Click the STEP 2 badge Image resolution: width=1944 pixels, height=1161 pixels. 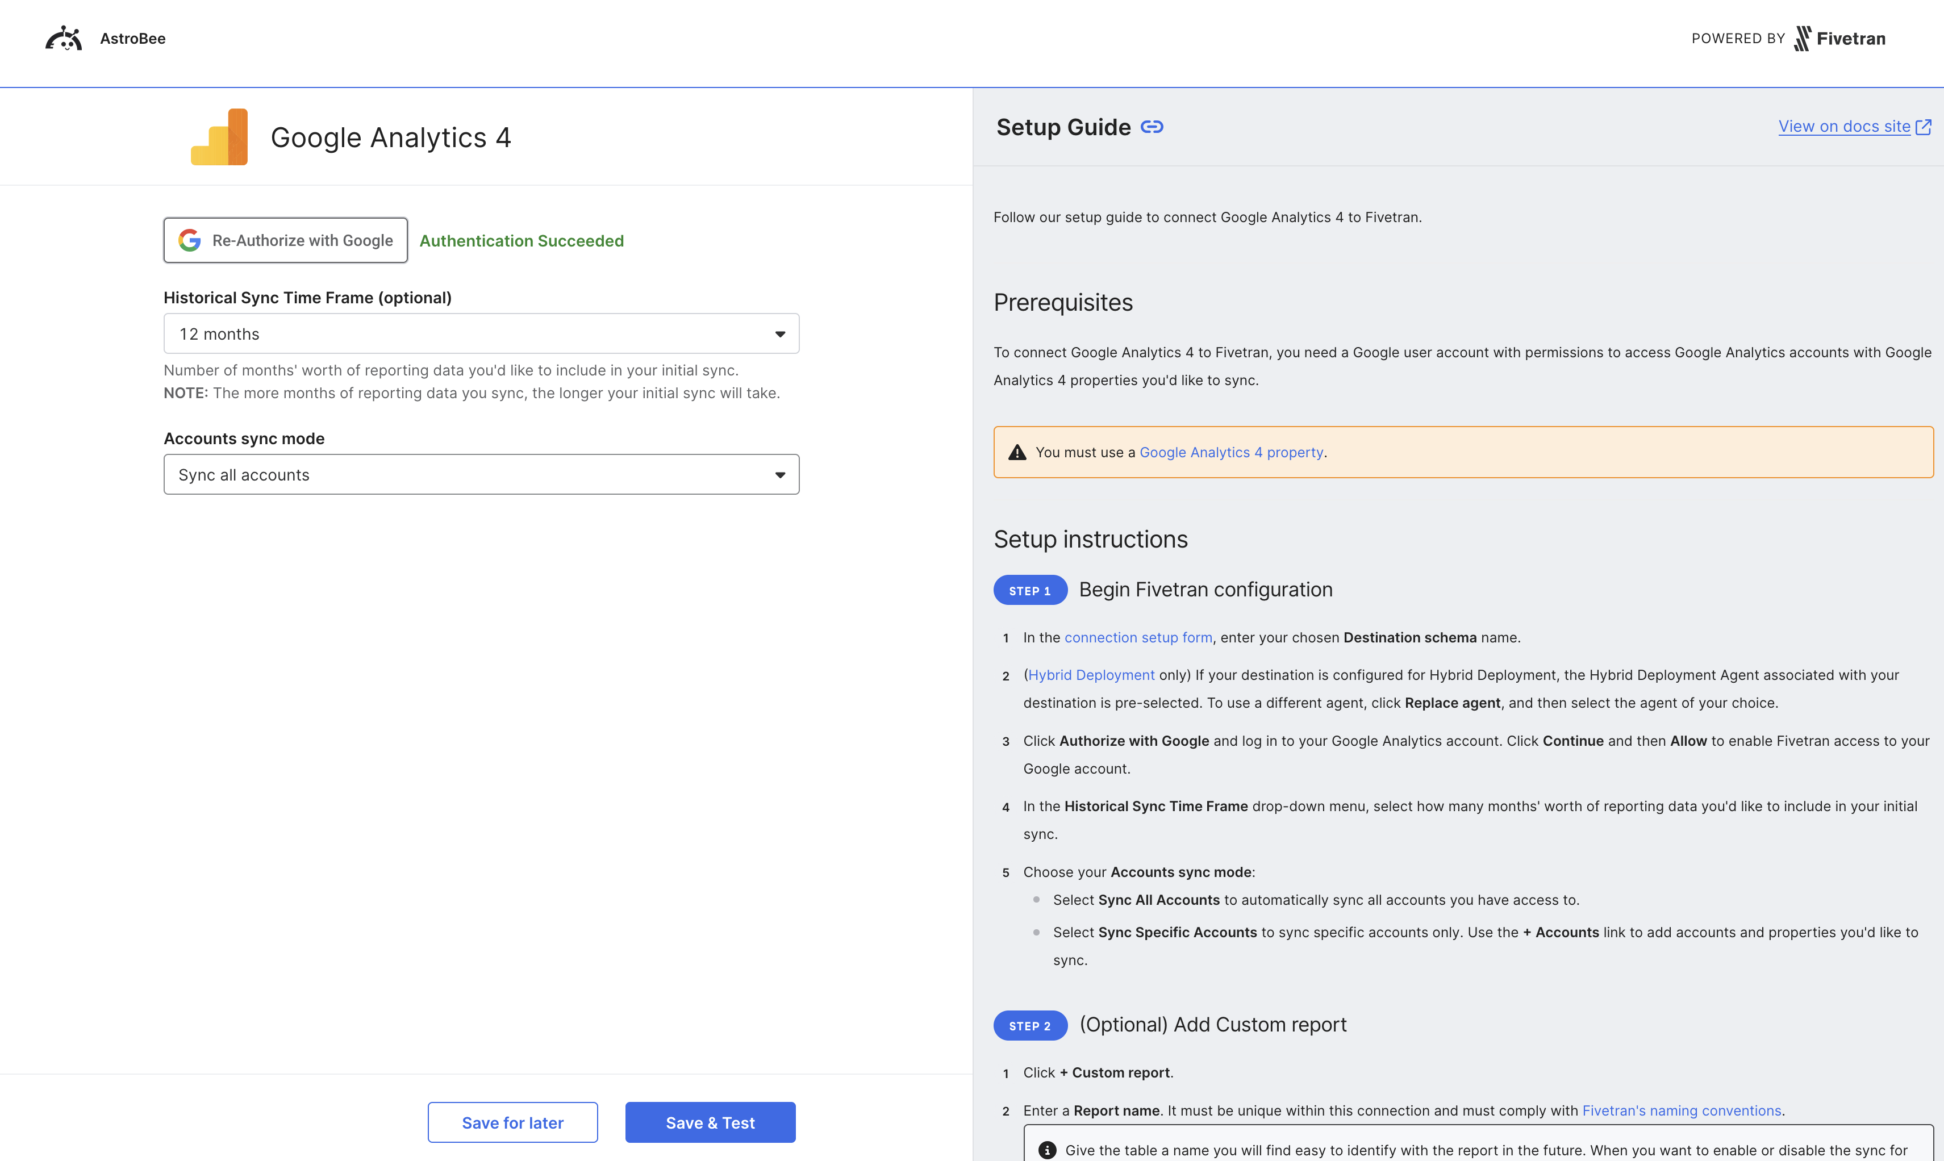[1029, 1026]
